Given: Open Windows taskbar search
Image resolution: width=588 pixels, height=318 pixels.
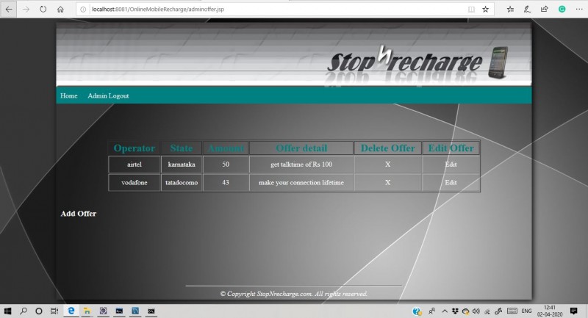Looking at the screenshot, I should click(x=24, y=311).
